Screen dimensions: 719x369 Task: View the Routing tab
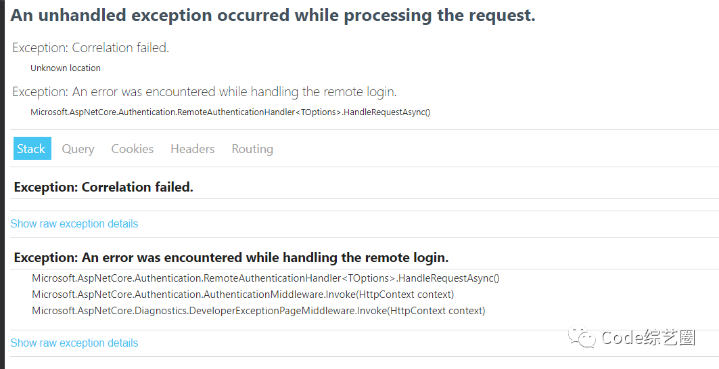(x=252, y=149)
